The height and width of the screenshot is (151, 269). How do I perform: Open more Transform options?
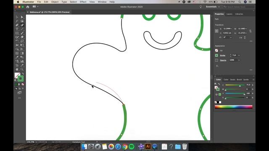251,41
